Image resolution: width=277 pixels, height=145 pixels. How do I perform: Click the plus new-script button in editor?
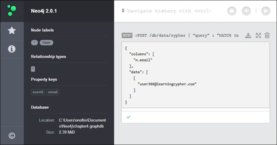(x=246, y=11)
